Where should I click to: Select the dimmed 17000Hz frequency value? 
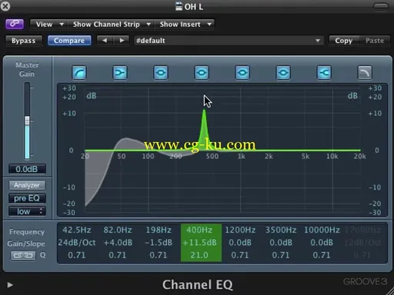tap(363, 230)
